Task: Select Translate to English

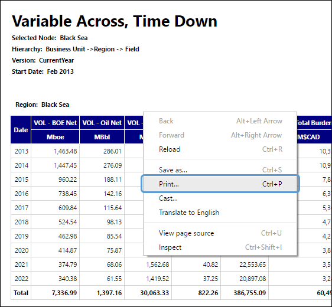Action: (x=220, y=213)
